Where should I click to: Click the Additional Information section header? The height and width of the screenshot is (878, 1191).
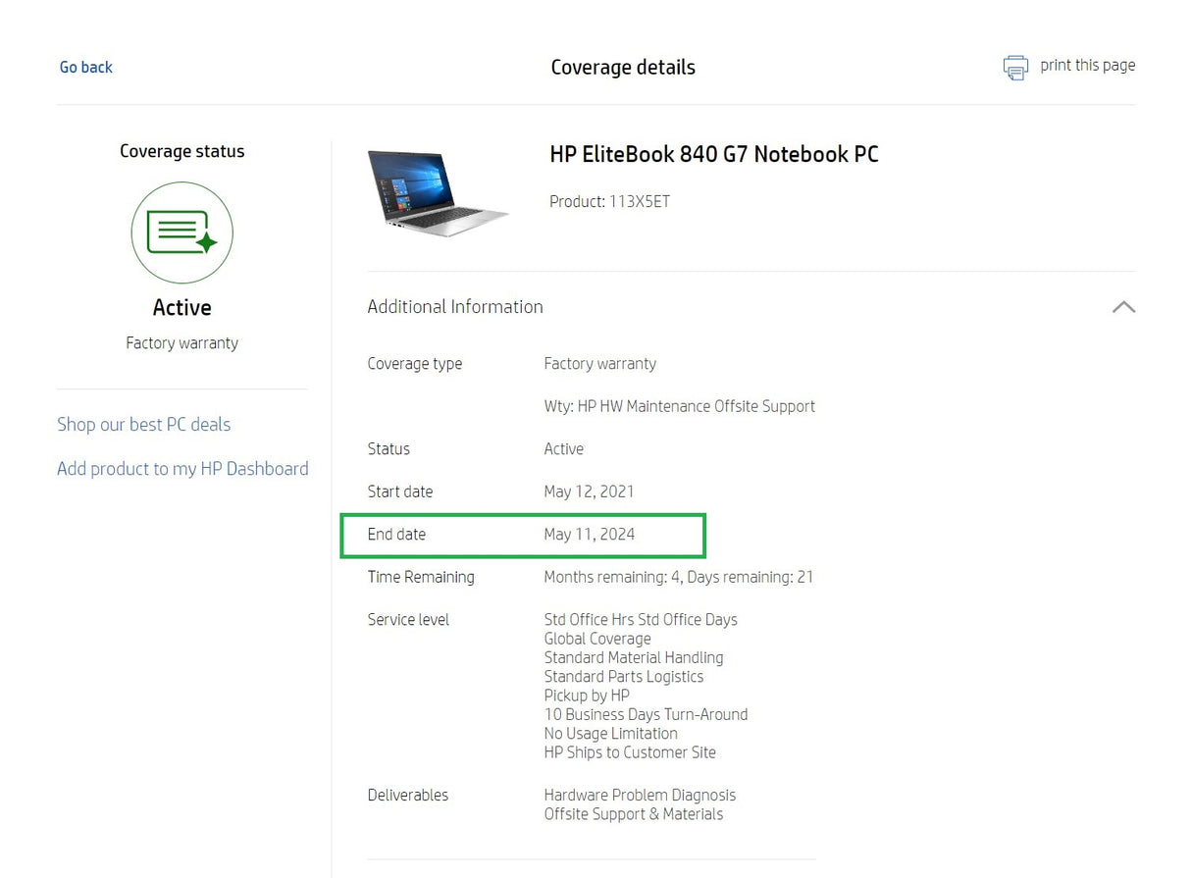click(x=455, y=307)
